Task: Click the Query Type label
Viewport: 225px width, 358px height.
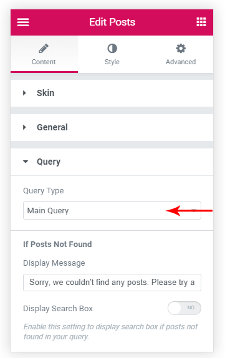Action: pos(44,191)
